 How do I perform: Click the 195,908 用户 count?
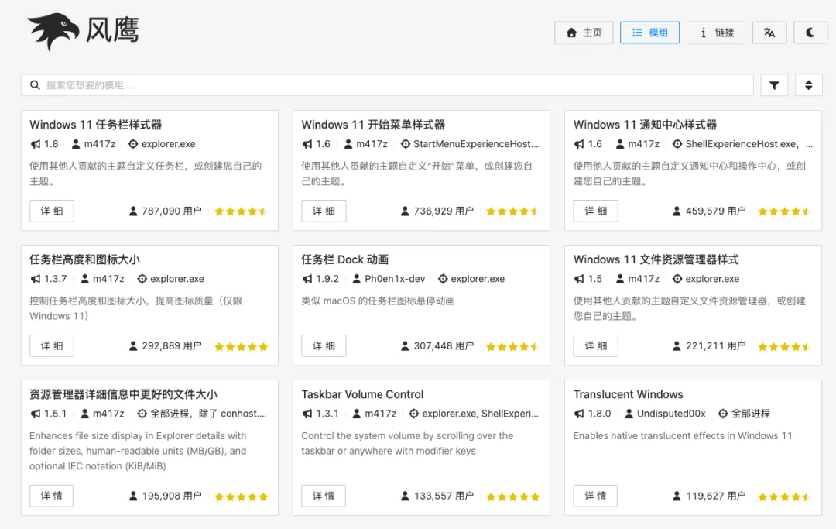(172, 496)
